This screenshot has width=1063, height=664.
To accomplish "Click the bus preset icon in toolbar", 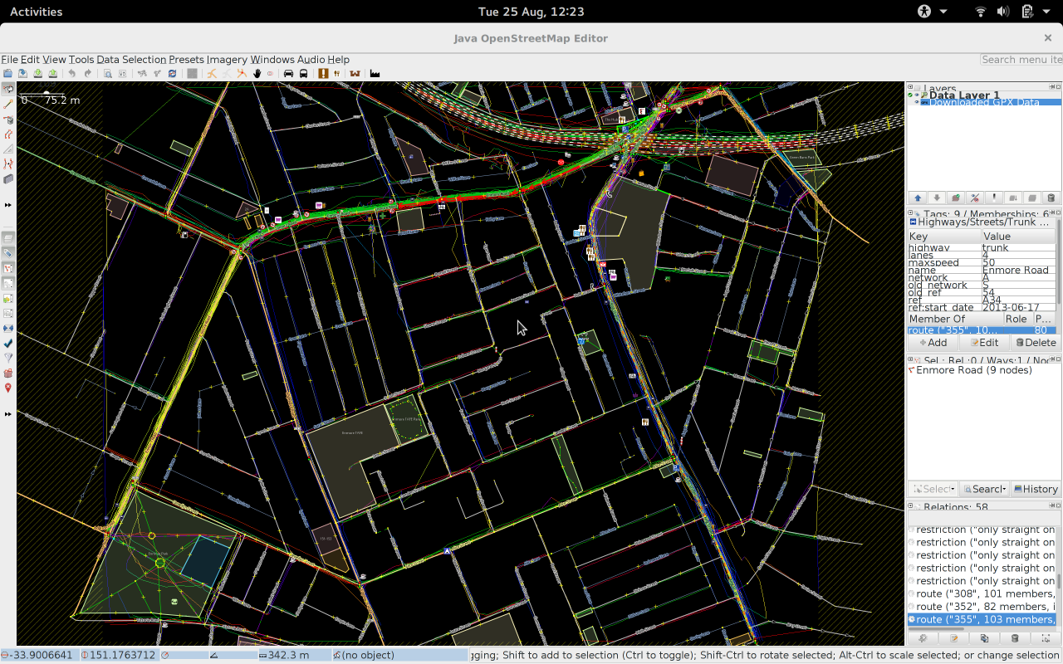I will pos(303,74).
